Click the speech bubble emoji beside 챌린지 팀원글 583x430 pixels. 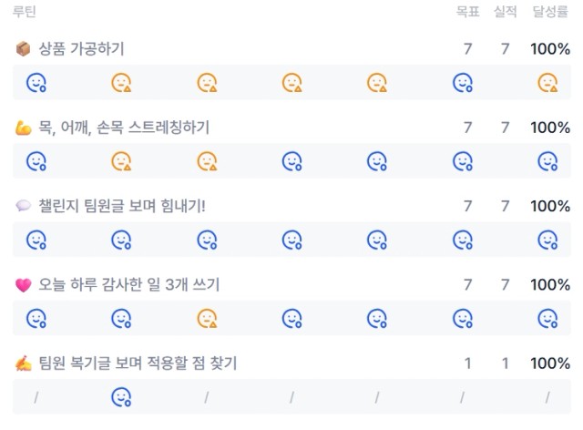(23, 206)
